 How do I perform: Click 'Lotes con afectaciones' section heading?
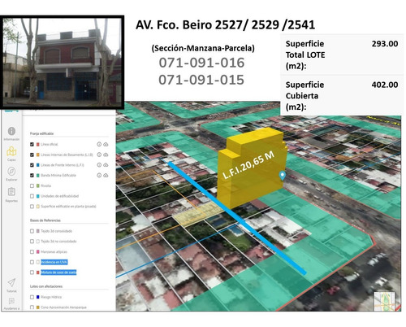(46, 286)
